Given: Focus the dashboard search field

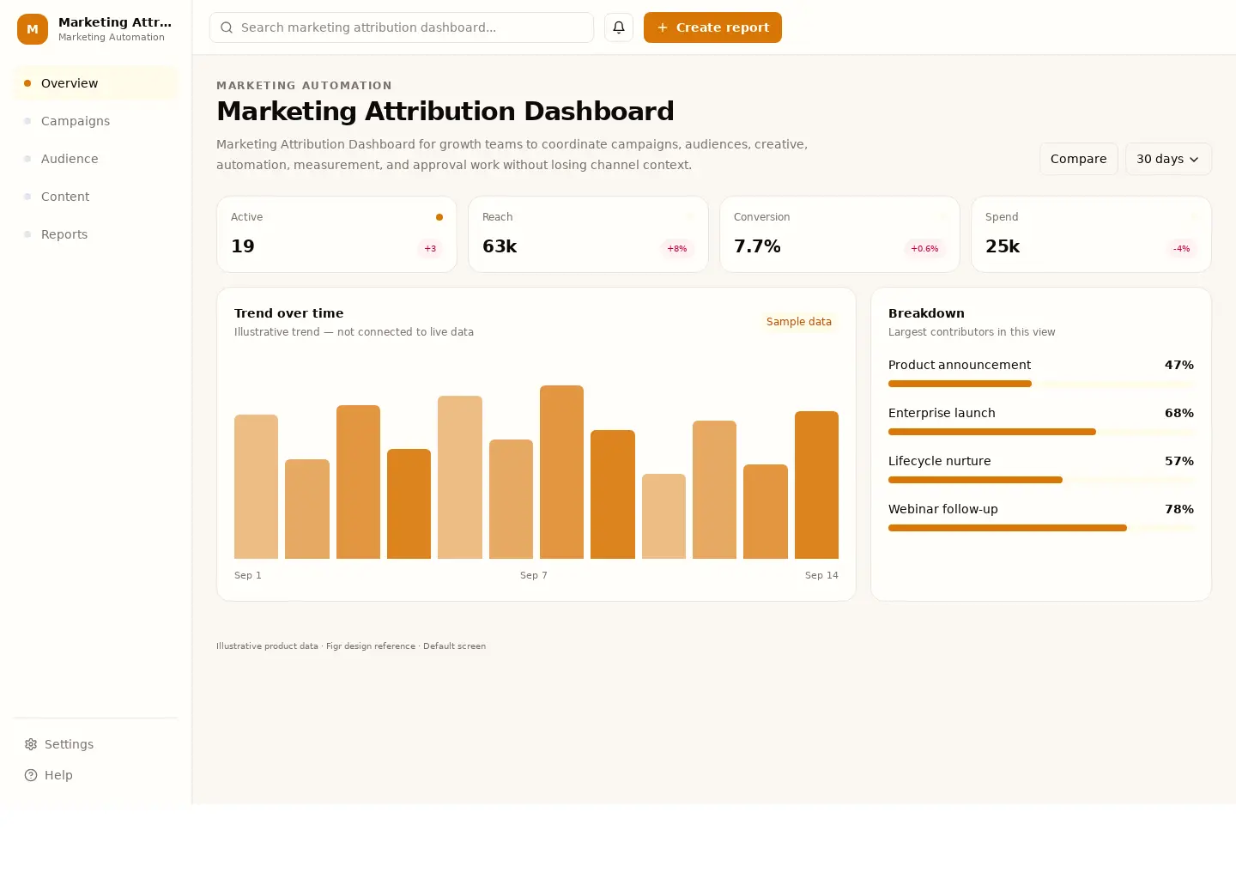Looking at the screenshot, I should click(x=402, y=27).
